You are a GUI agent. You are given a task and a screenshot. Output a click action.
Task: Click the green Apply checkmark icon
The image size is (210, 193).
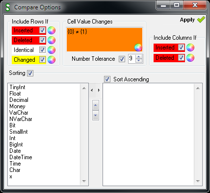(201, 20)
